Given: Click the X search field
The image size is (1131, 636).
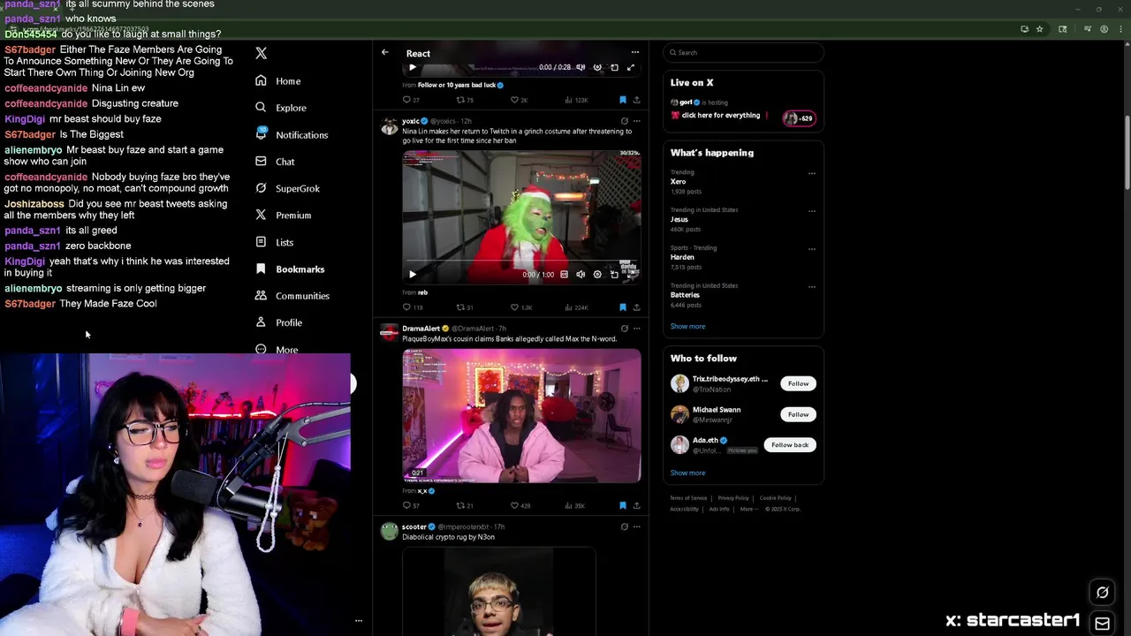Looking at the screenshot, I should (744, 52).
